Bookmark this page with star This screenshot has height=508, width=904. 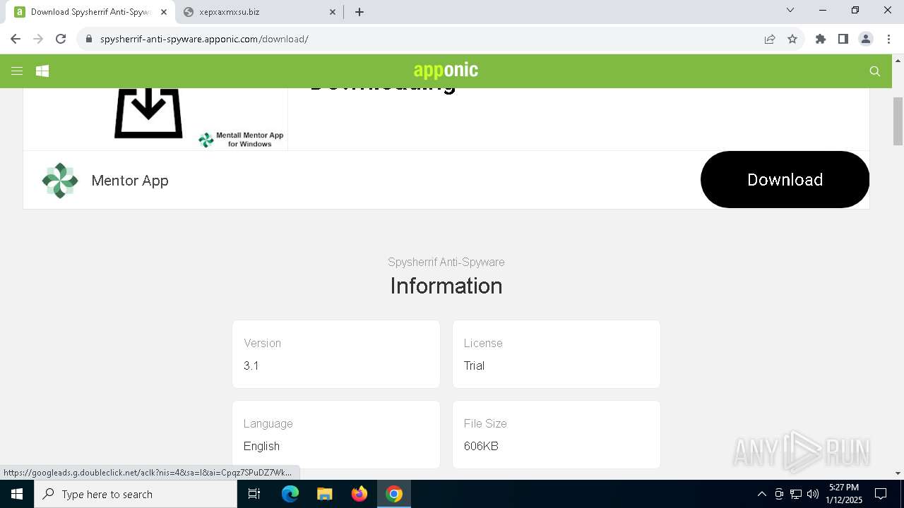pyautogui.click(x=792, y=39)
